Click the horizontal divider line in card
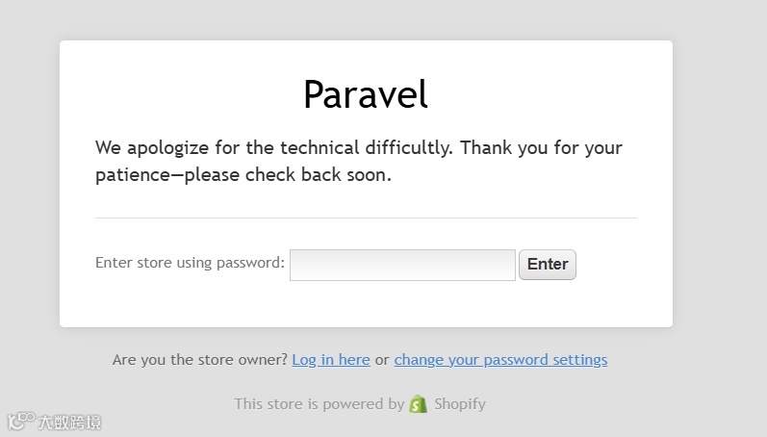The height and width of the screenshot is (437, 767). [366, 218]
